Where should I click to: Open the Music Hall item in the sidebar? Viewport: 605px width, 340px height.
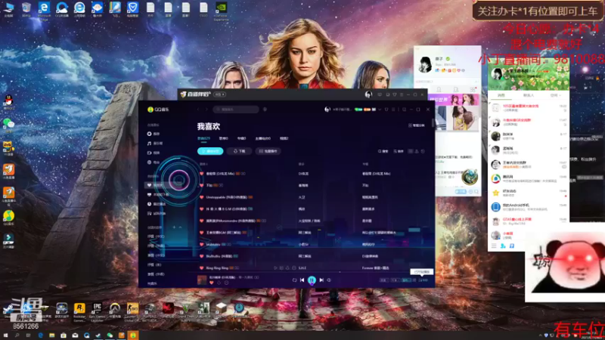(155, 144)
